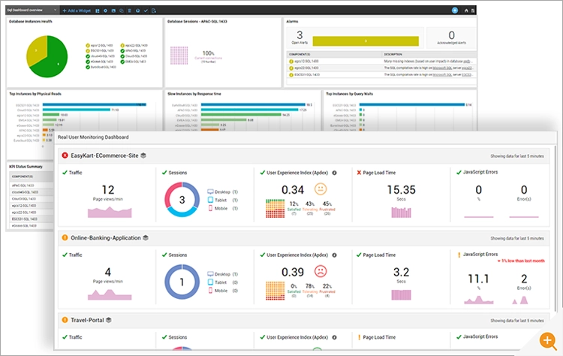563x356 pixels.
Task: Click the checkmark icon in the toolbar
Action: [146, 11]
